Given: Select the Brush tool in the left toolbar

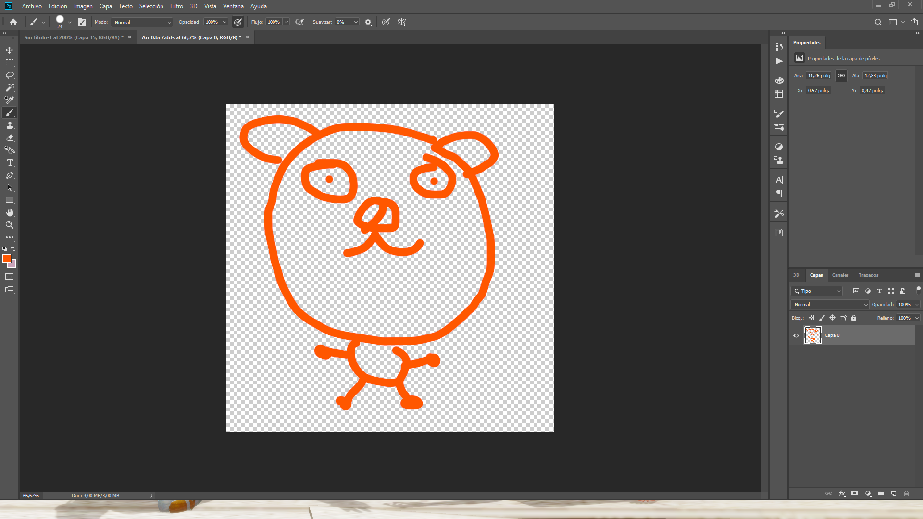Looking at the screenshot, I should [10, 112].
